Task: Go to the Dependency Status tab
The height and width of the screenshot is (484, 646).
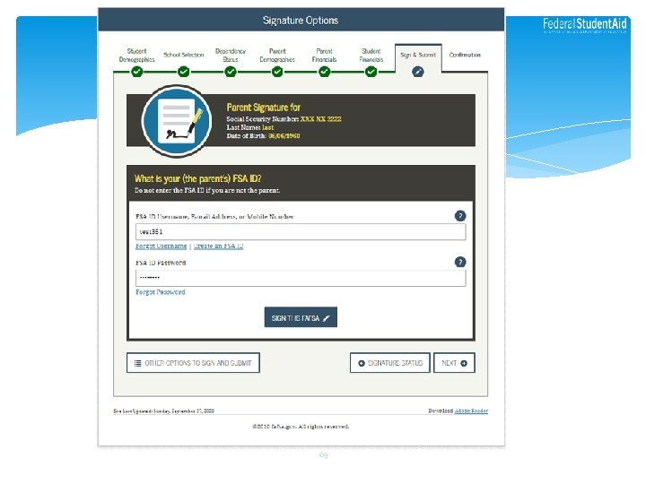Action: click(231, 56)
